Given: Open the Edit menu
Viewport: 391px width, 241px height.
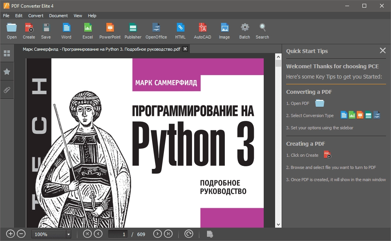Looking at the screenshot, I should pyautogui.click(x=19, y=16).
